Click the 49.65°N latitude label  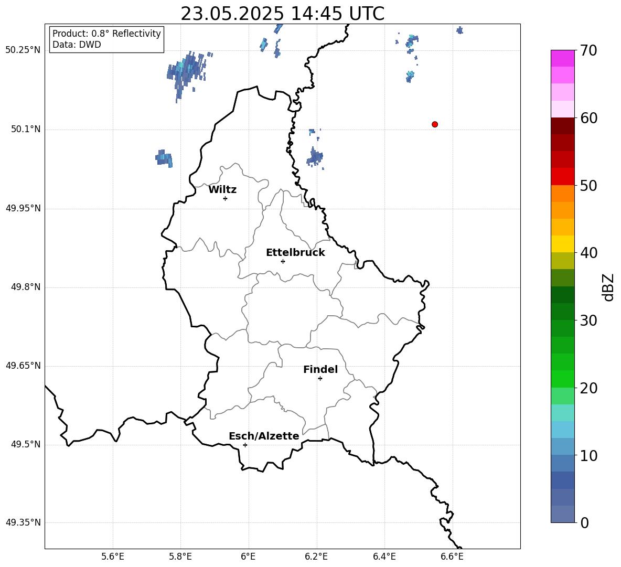pyautogui.click(x=23, y=366)
